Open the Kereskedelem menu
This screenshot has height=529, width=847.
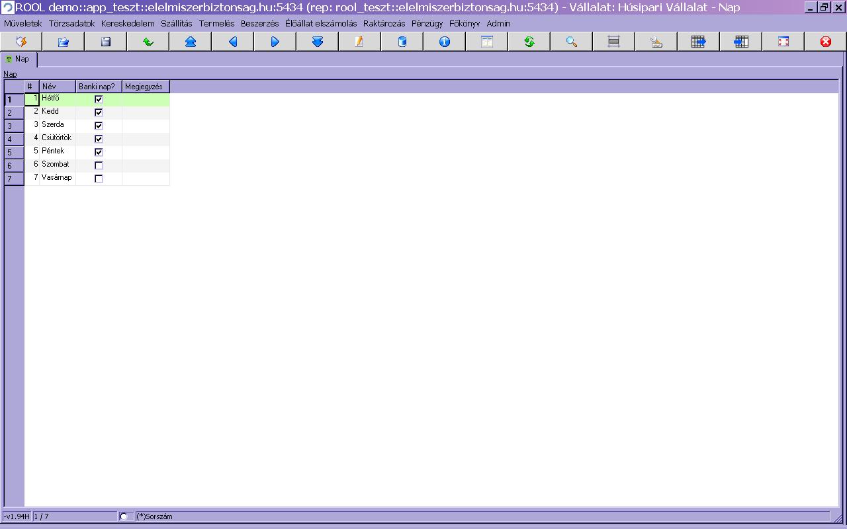click(128, 23)
